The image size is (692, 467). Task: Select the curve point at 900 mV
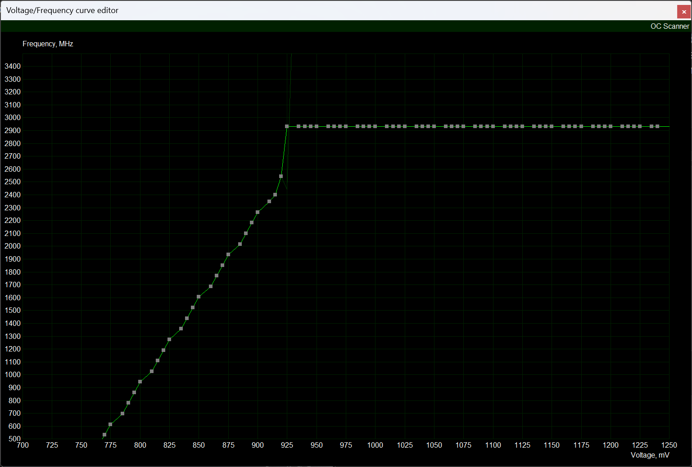click(x=258, y=212)
